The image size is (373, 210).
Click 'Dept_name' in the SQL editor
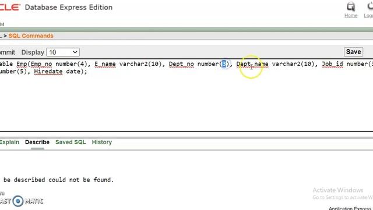pyautogui.click(x=252, y=64)
